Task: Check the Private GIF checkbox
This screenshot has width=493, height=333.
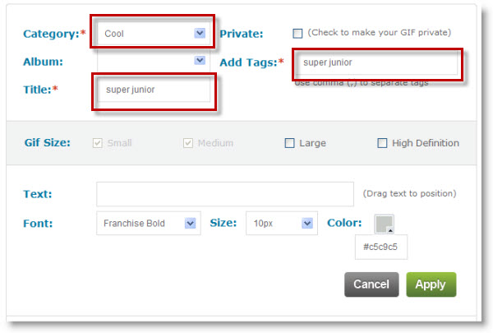Action: (x=297, y=33)
